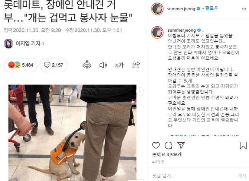
Task: Click the robot summary icon
Action: point(87,65)
